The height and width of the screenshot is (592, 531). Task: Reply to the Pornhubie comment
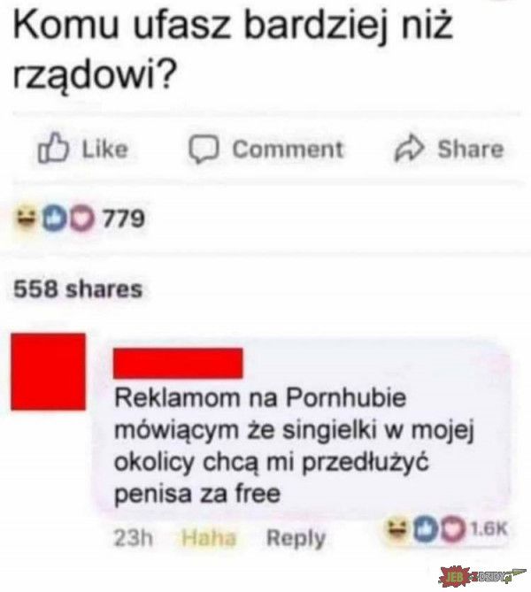[296, 539]
